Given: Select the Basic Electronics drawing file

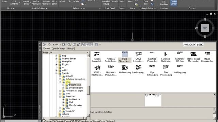Looking at the screenshot, I should [125, 57].
